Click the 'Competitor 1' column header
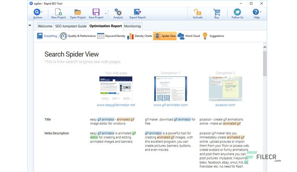The height and width of the screenshot is (172, 297). point(171,73)
